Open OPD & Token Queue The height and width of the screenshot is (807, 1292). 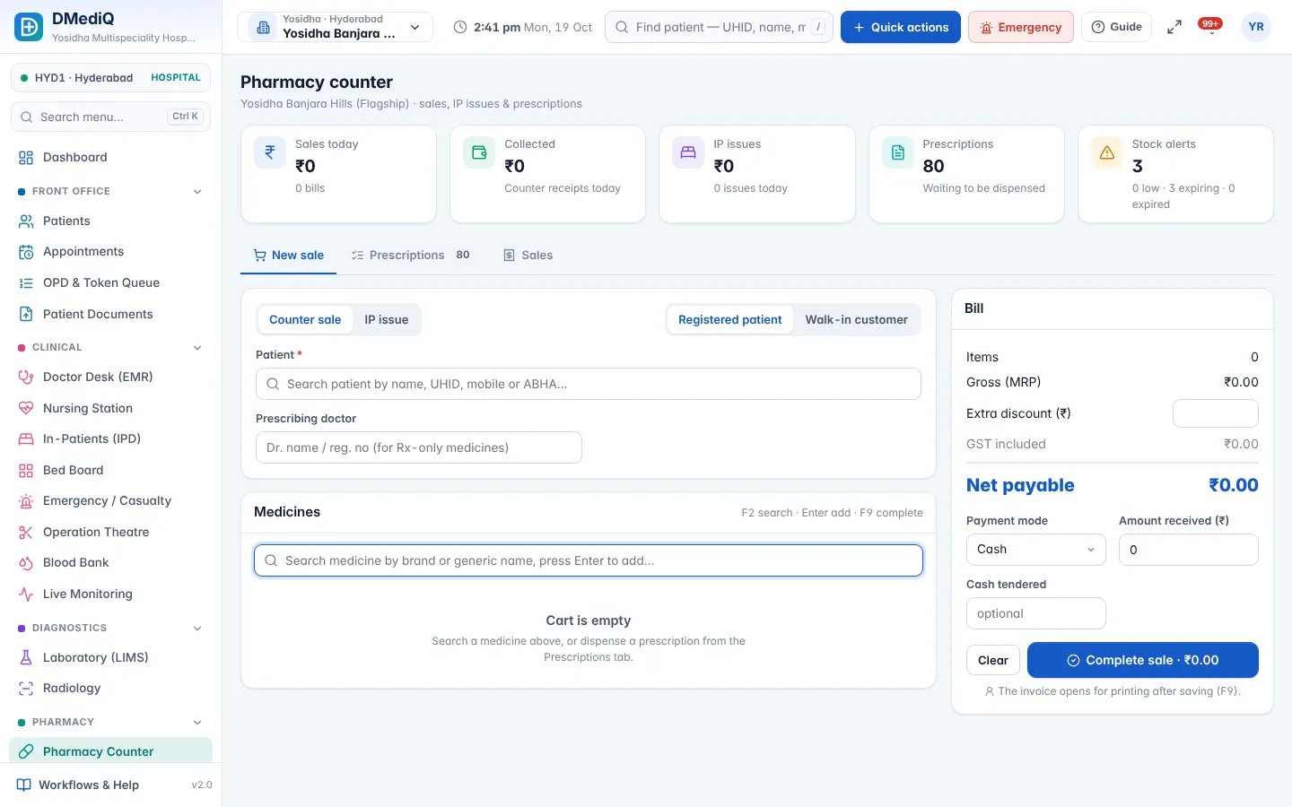click(x=110, y=282)
